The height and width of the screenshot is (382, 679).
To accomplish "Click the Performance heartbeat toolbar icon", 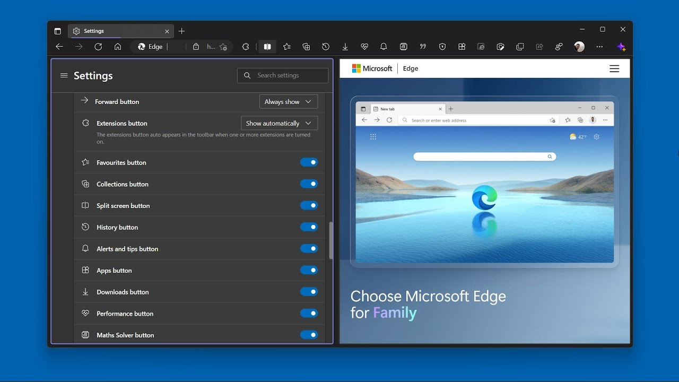I will coord(364,47).
